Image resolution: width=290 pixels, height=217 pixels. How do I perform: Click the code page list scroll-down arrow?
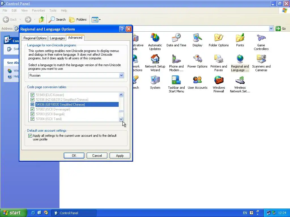pyautogui.click(x=121, y=119)
